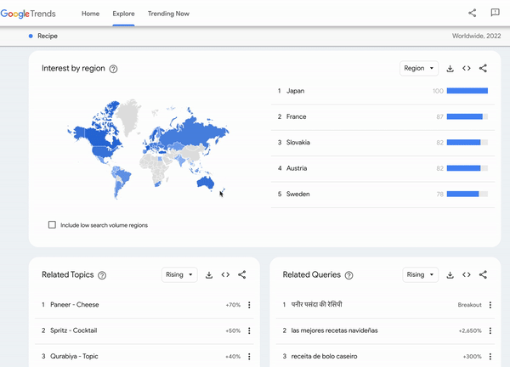The height and width of the screenshot is (367, 510).
Task: Enable Include low search volume regions
Action: [x=52, y=225]
